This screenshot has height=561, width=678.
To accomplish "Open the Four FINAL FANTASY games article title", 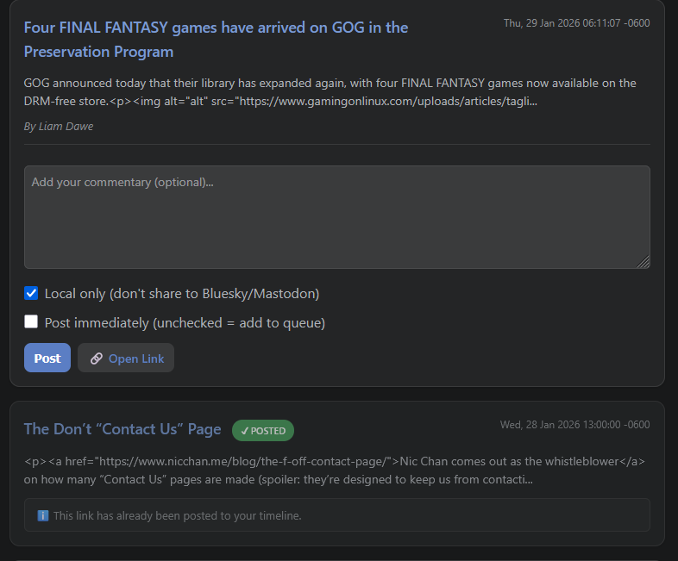I will pos(216,40).
